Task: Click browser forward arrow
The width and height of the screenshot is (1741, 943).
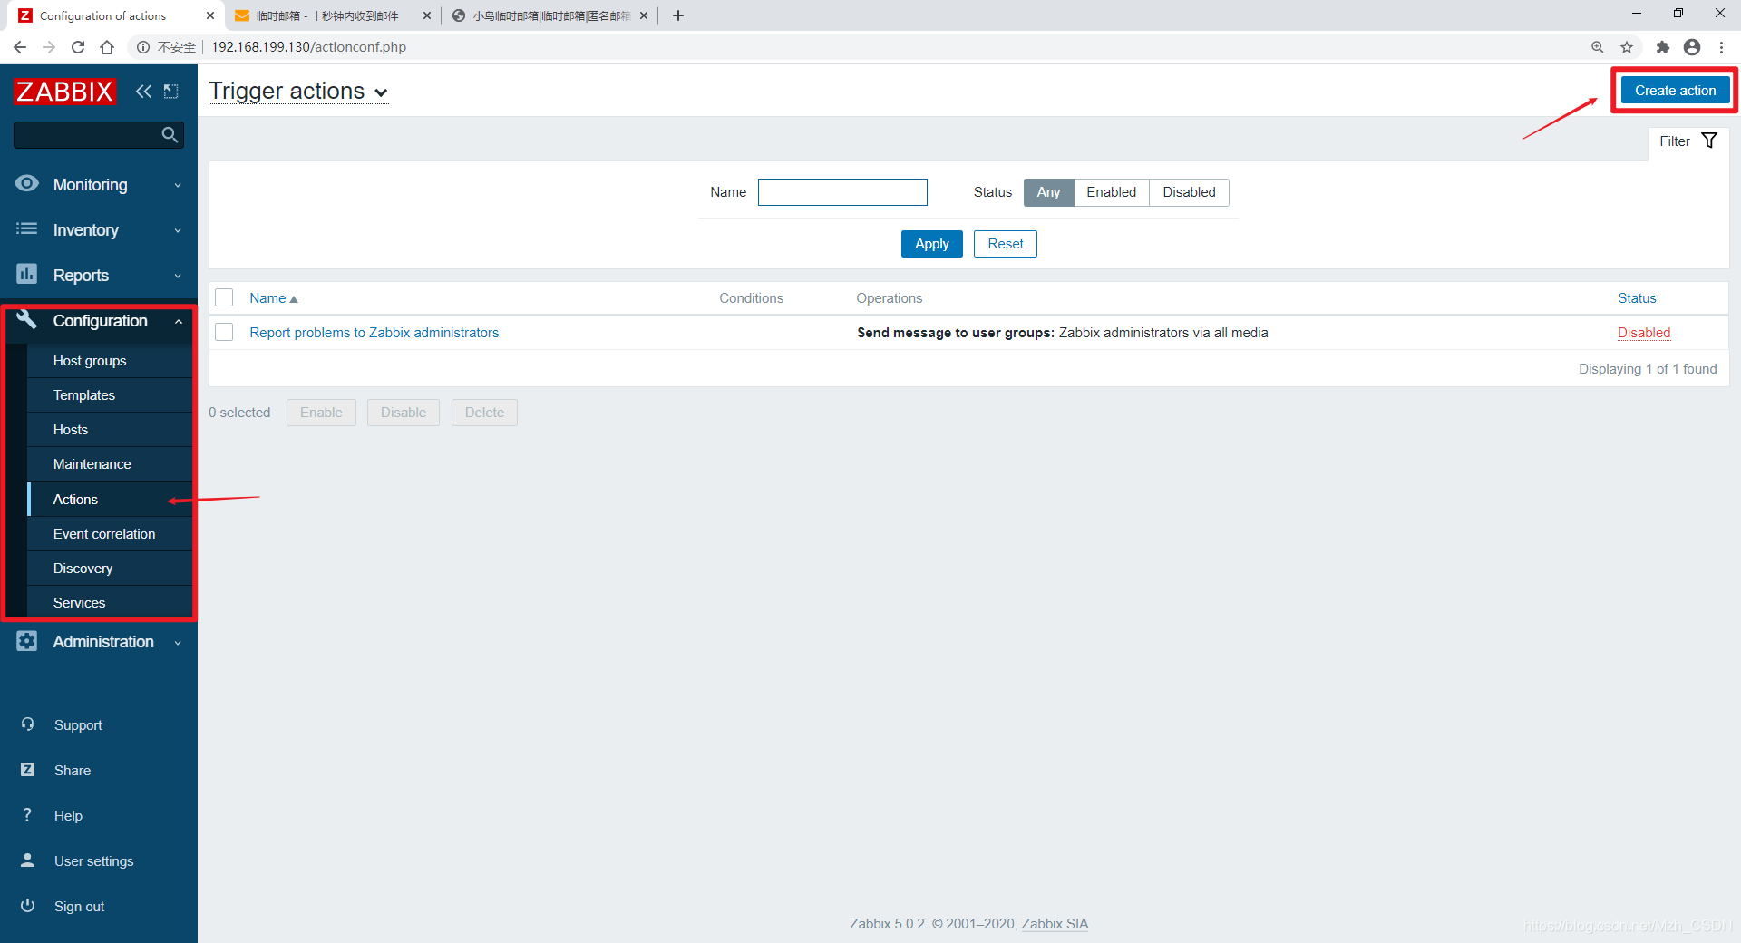Action: coord(49,47)
